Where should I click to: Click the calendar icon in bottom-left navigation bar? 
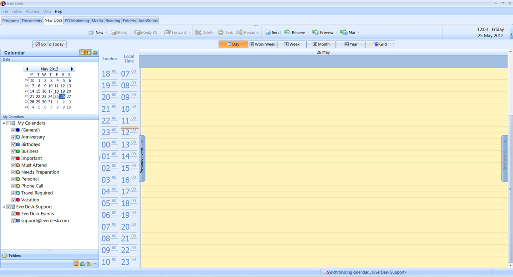pos(76,264)
